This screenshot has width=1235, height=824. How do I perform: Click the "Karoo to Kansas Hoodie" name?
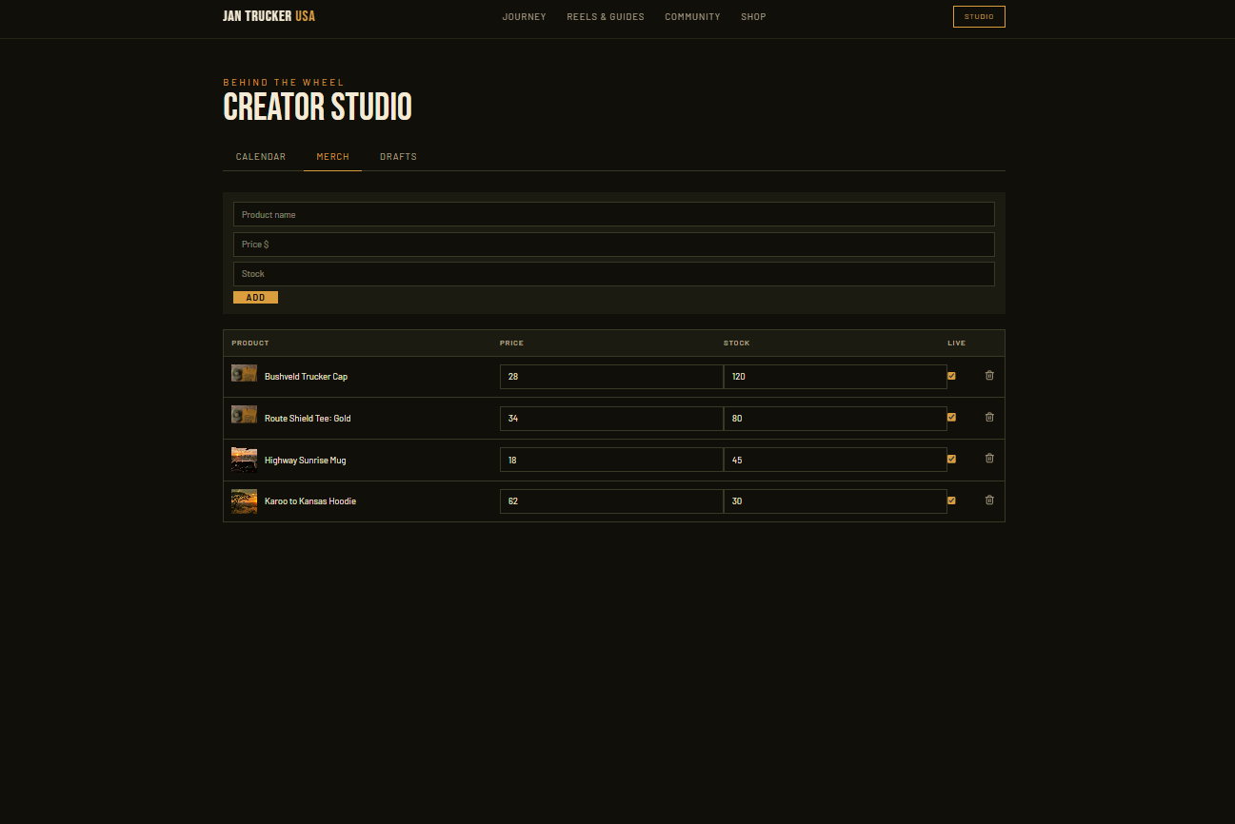(310, 501)
